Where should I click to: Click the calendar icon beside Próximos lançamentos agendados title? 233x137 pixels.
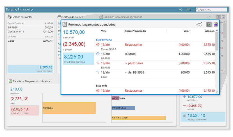click(65, 25)
